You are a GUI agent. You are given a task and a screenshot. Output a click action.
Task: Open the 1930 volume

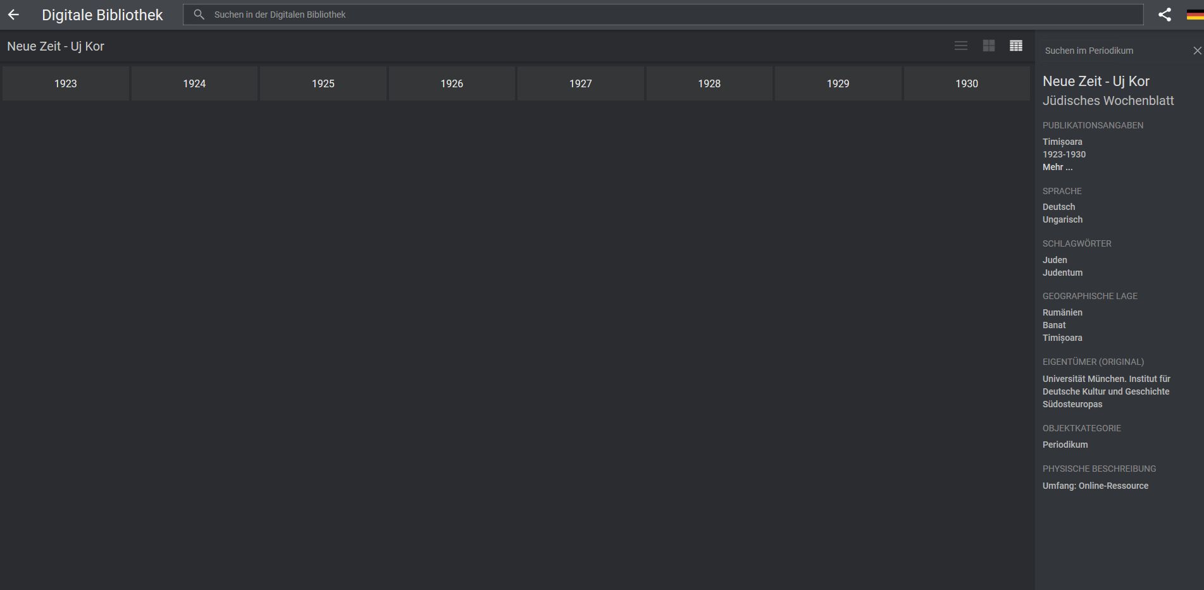[967, 83]
